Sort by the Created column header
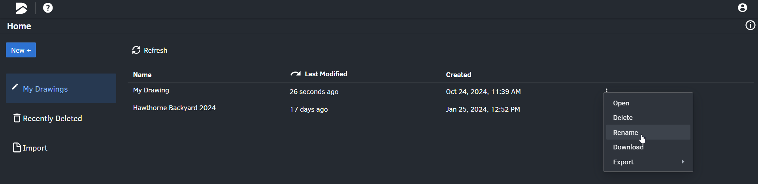This screenshot has width=758, height=184. (x=458, y=75)
